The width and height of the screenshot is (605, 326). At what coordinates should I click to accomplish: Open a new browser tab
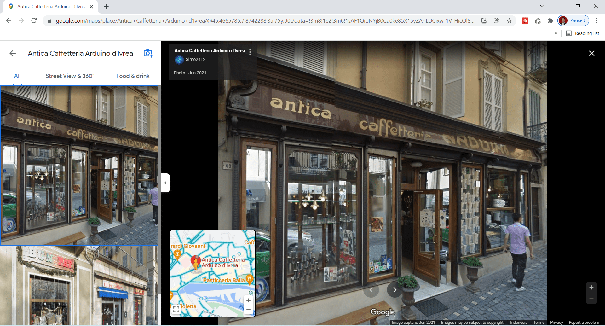106,7
